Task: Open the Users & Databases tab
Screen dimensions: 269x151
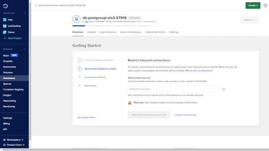Action: [131, 32]
